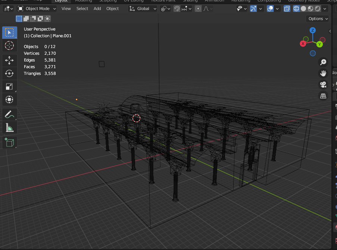Open the Add menu

(97, 9)
